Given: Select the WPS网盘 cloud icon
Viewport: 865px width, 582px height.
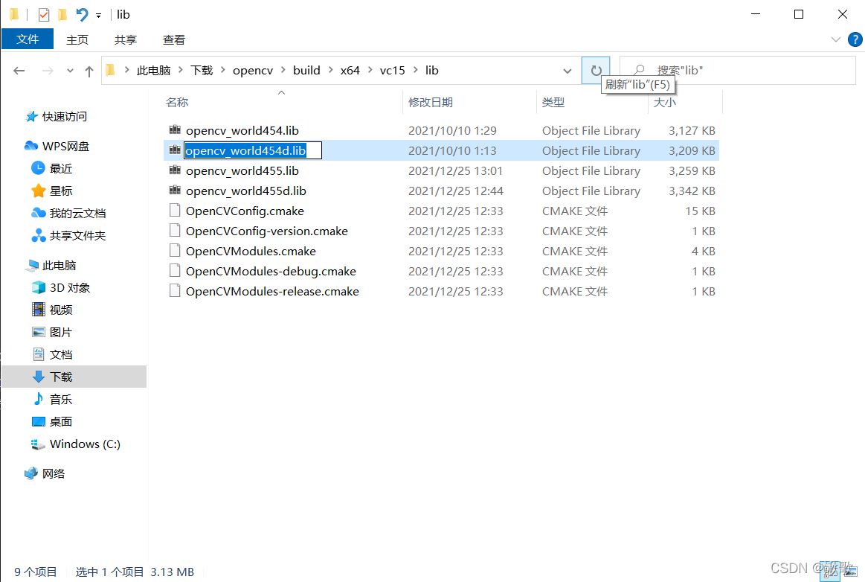Looking at the screenshot, I should tap(31, 147).
